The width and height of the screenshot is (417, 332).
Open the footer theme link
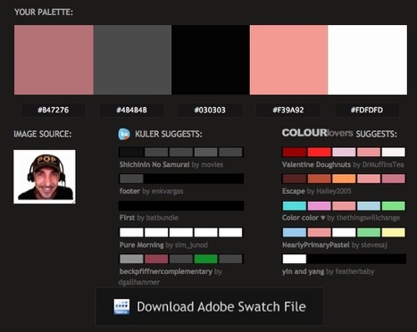(129, 191)
